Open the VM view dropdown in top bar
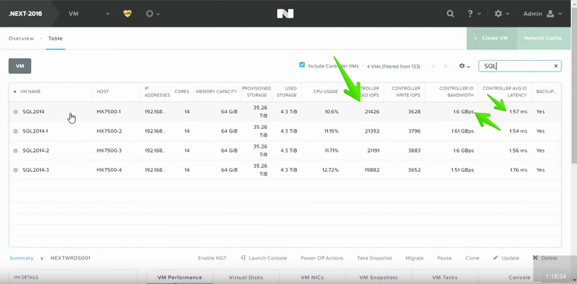The width and height of the screenshot is (577, 284). tap(89, 14)
